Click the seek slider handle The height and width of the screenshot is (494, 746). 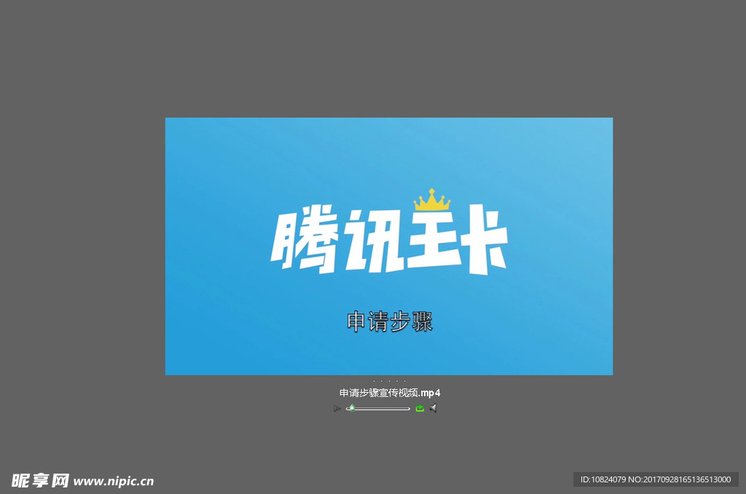pos(352,408)
